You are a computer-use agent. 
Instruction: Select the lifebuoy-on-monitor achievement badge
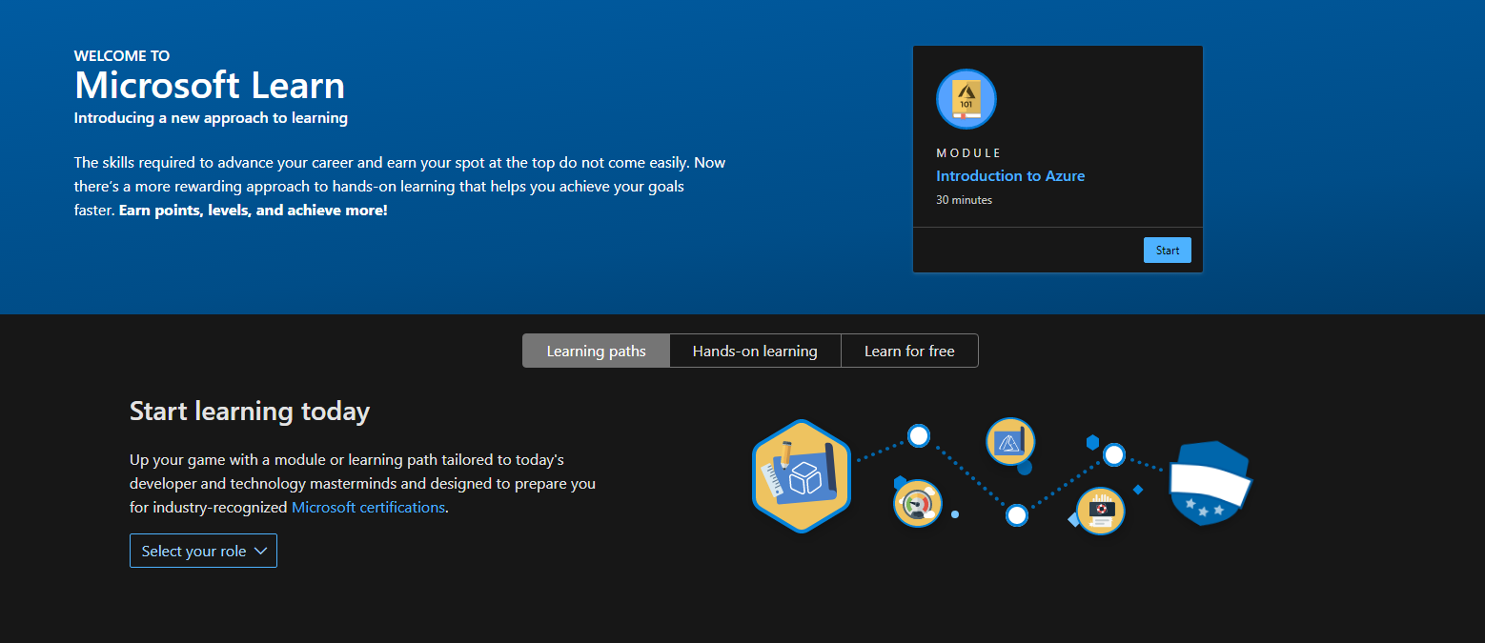[x=1102, y=509]
